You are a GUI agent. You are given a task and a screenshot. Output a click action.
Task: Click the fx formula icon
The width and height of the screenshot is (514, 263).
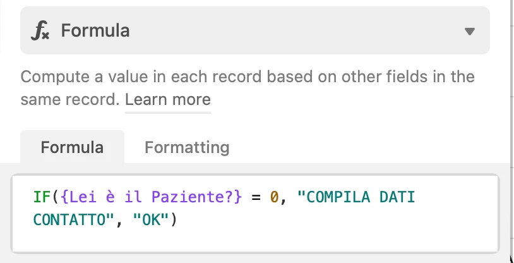click(x=40, y=30)
